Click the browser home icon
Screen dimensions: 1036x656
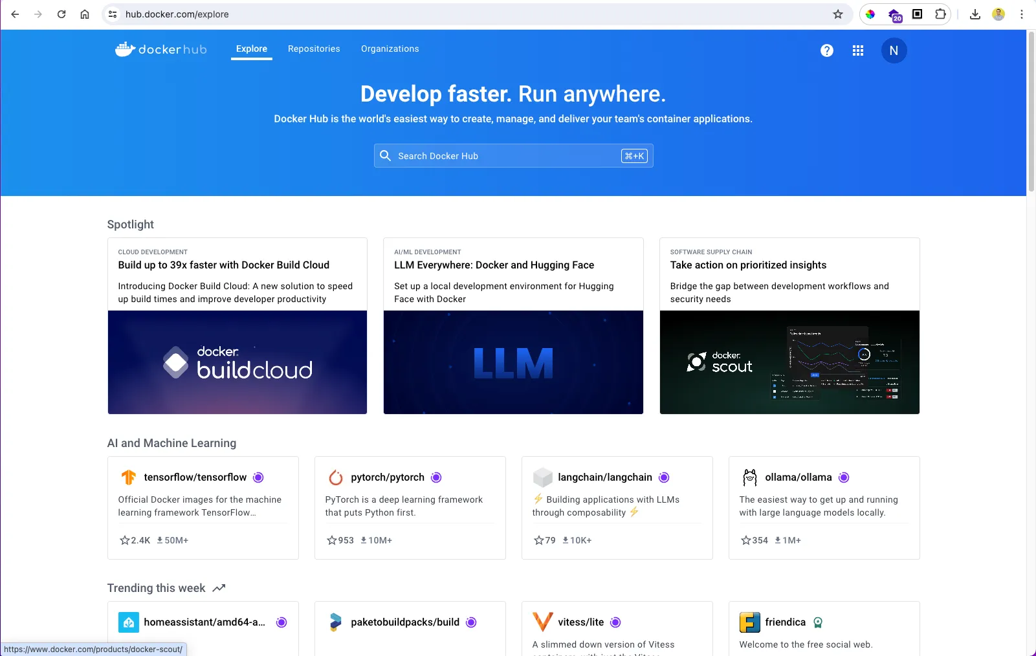pos(85,14)
